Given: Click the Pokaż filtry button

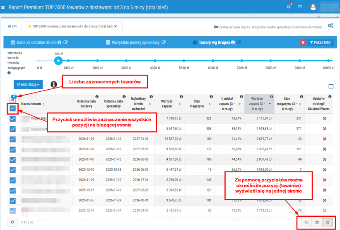Looking at the screenshot, I should (x=320, y=42).
